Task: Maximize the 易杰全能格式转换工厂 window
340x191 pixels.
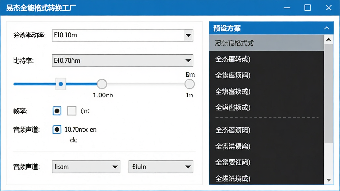Action: [308, 8]
